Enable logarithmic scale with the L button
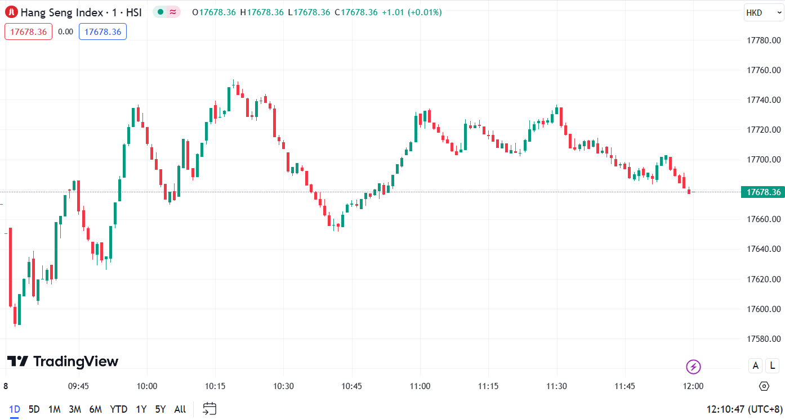Viewport: 785px width, 420px height. [x=772, y=365]
